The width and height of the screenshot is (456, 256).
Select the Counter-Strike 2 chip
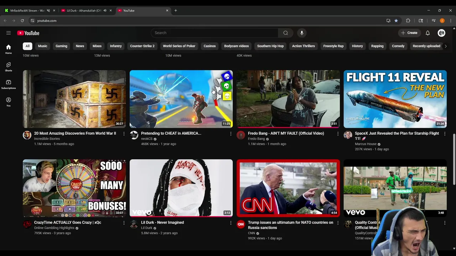point(142,46)
